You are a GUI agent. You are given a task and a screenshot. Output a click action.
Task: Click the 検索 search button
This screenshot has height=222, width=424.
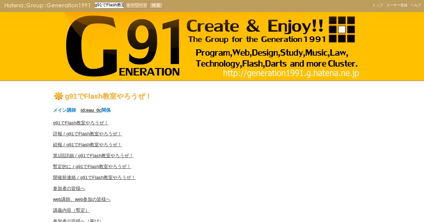tap(156, 5)
